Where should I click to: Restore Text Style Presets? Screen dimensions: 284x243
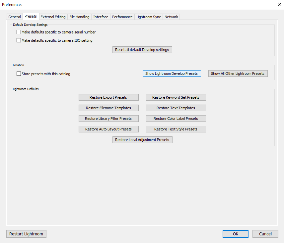click(x=176, y=129)
